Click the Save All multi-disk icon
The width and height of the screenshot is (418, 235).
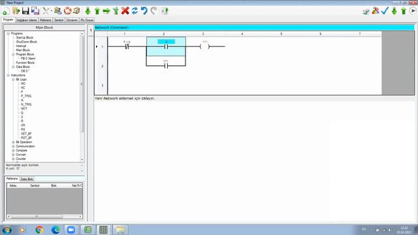coord(35,11)
